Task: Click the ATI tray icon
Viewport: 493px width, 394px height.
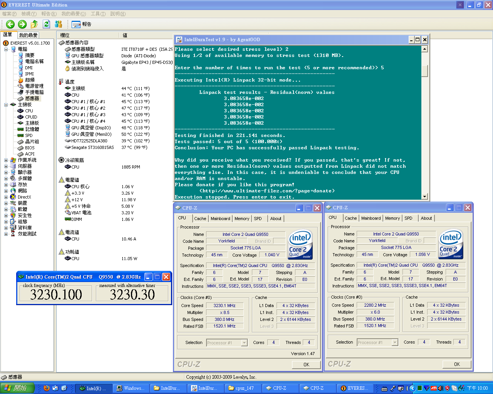Action: tap(434, 388)
